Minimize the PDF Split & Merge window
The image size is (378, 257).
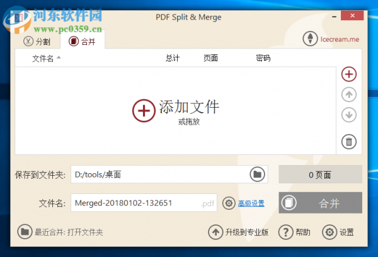[334, 16]
